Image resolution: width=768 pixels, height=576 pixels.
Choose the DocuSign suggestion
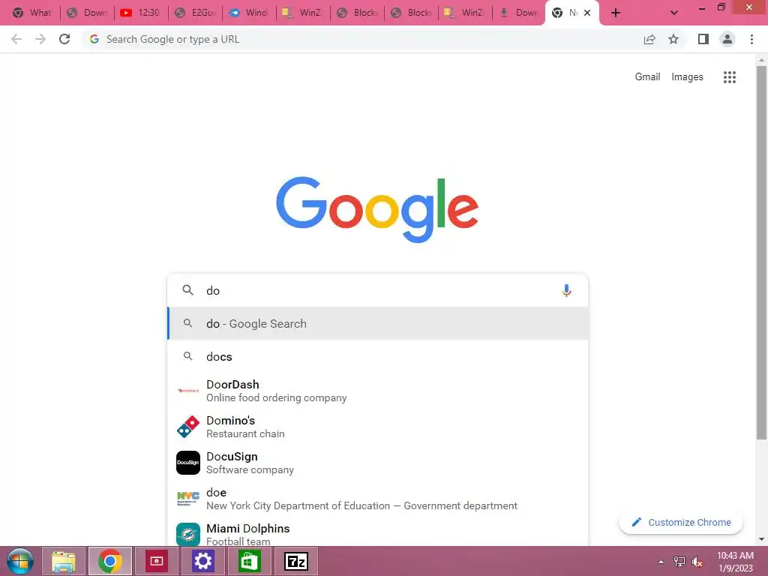tap(378, 463)
